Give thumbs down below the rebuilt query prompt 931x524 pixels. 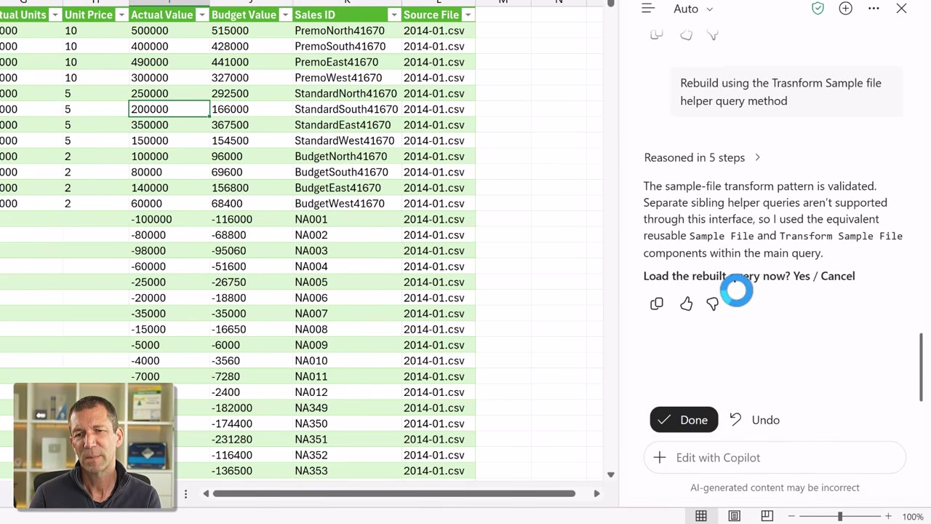coord(712,303)
